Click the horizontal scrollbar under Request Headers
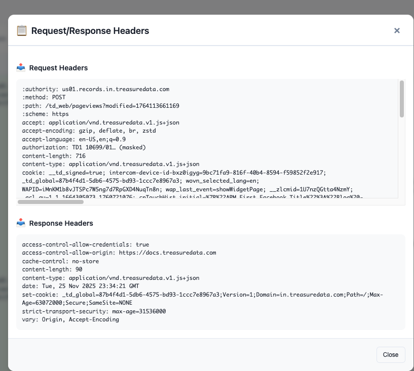Screen dimensions: 414x371 pos(51,202)
